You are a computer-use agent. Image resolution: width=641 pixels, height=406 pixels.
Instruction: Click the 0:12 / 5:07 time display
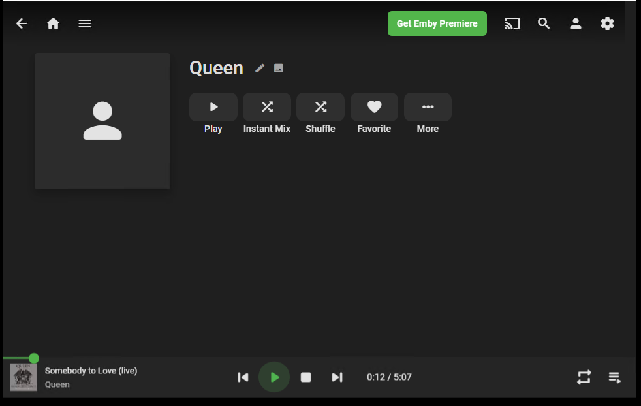(389, 377)
